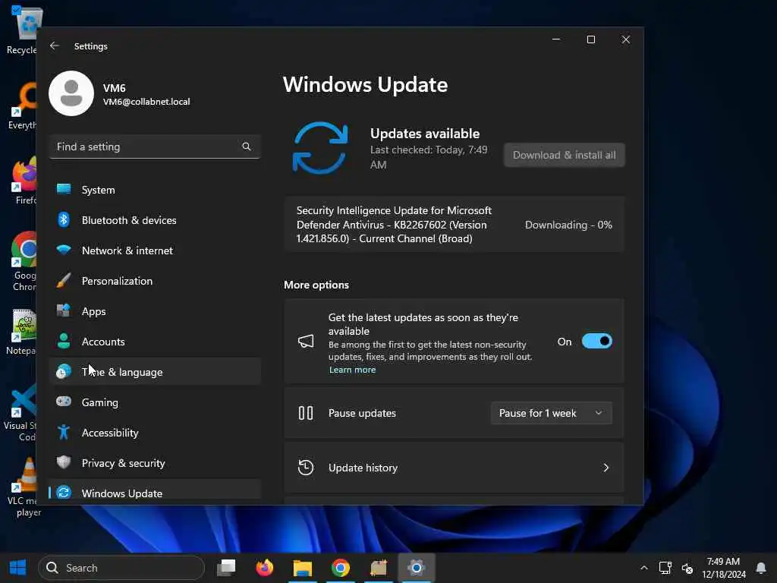
Task: Click Download & install all button
Action: (564, 155)
